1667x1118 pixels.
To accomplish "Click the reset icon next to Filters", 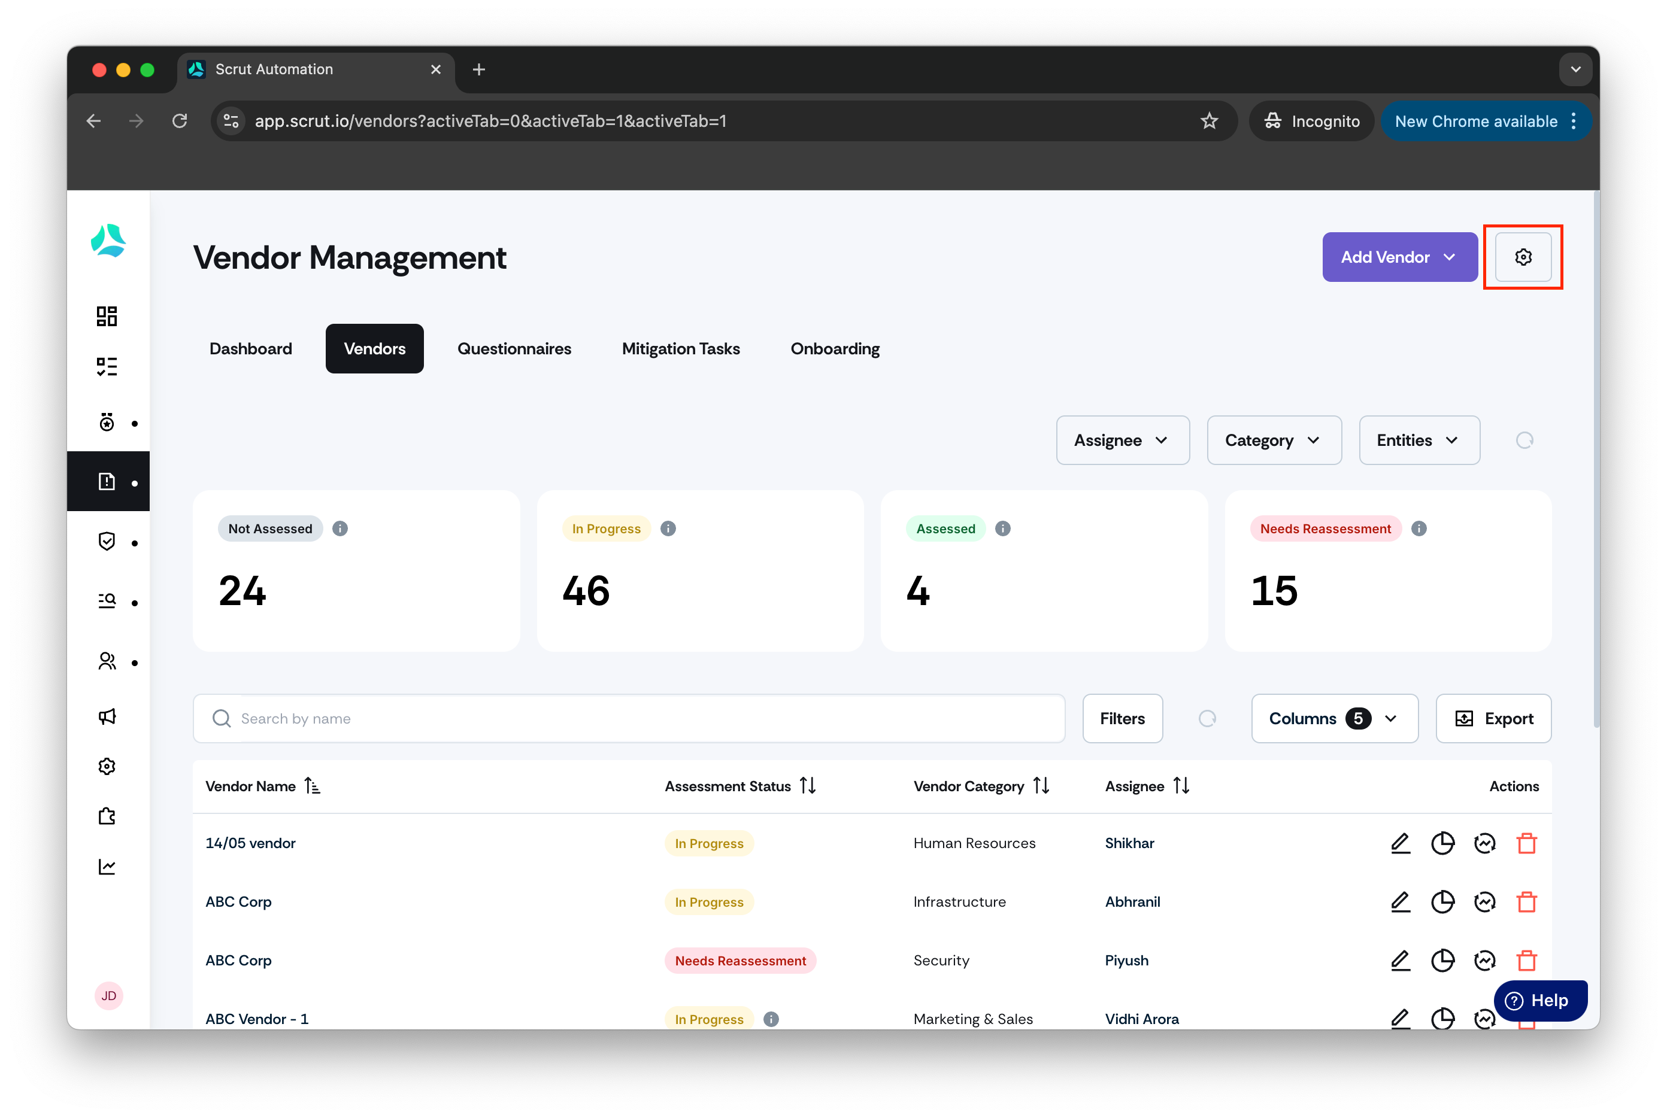I will pos(1206,718).
